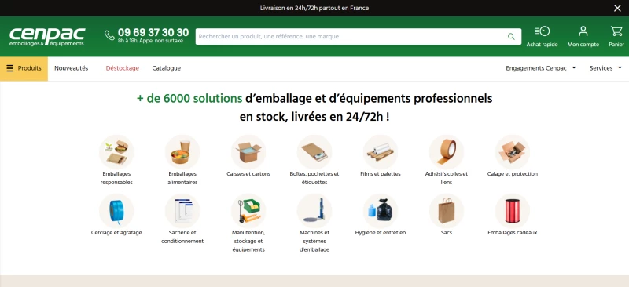This screenshot has width=629, height=287.
Task: Open Manutention, stockage et équipements icon
Action: (x=248, y=211)
